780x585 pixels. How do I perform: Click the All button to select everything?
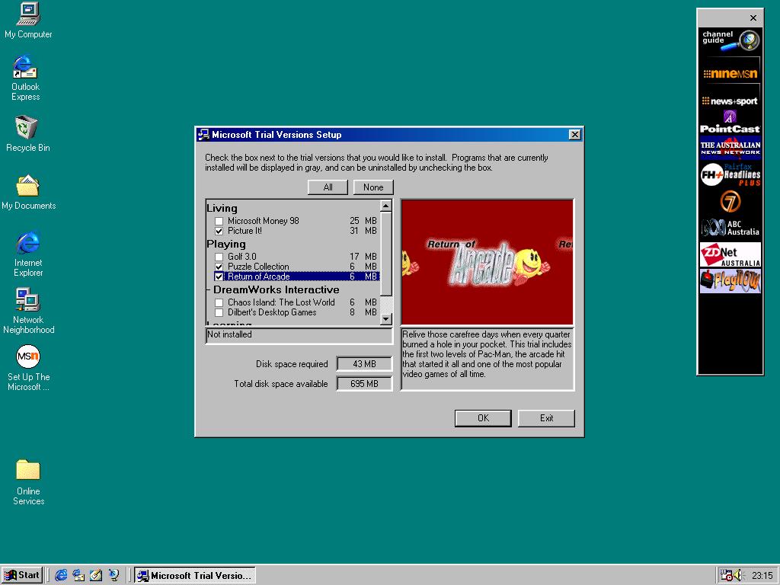328,187
